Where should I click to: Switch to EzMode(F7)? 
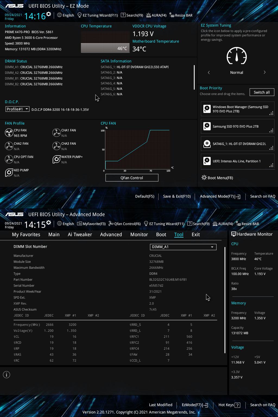(195, 405)
